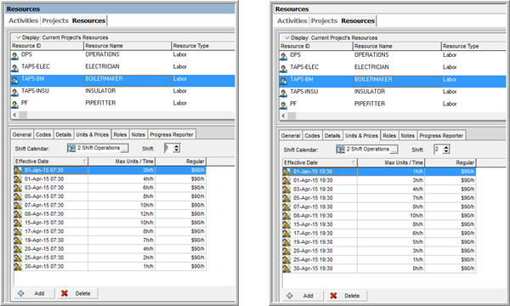Click OPS resource icon in left panel

(x=14, y=56)
